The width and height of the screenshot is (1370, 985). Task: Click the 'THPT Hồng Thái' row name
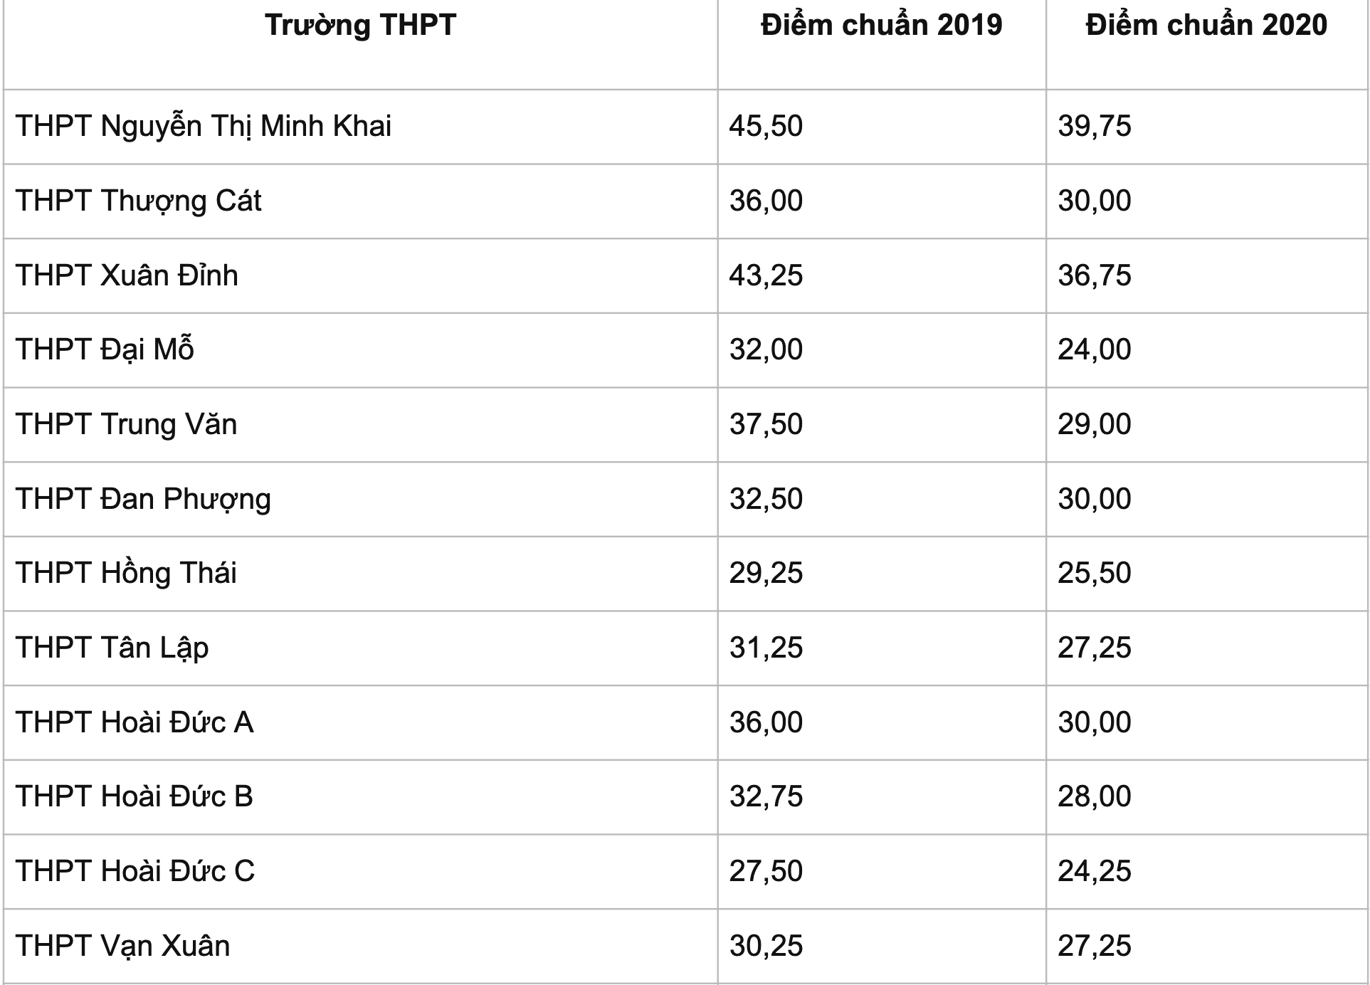pos(126,574)
